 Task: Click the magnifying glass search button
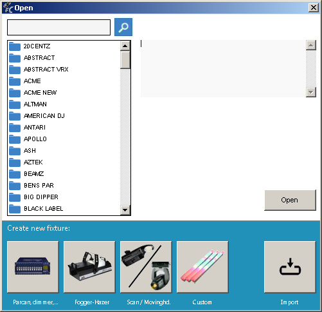pos(123,27)
